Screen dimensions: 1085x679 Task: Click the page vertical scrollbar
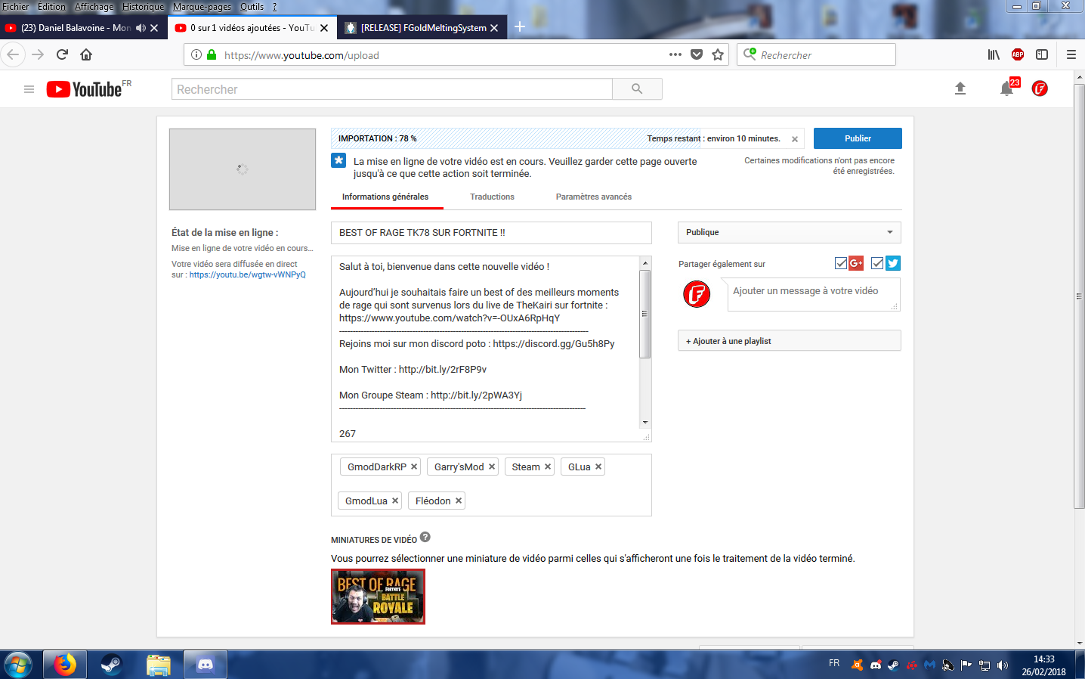[x=1079, y=295]
